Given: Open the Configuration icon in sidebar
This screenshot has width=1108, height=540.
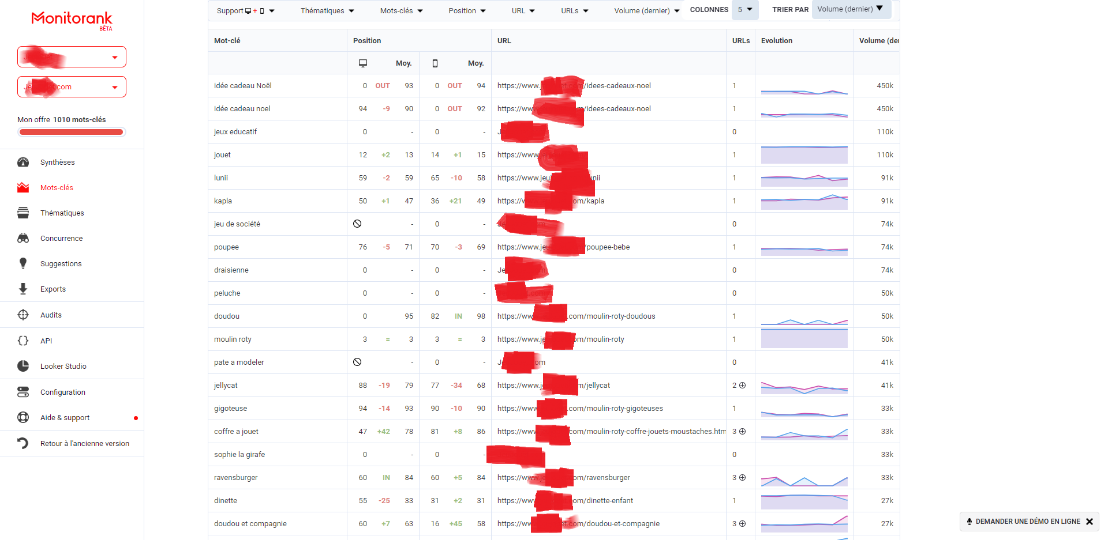Looking at the screenshot, I should [x=23, y=392].
